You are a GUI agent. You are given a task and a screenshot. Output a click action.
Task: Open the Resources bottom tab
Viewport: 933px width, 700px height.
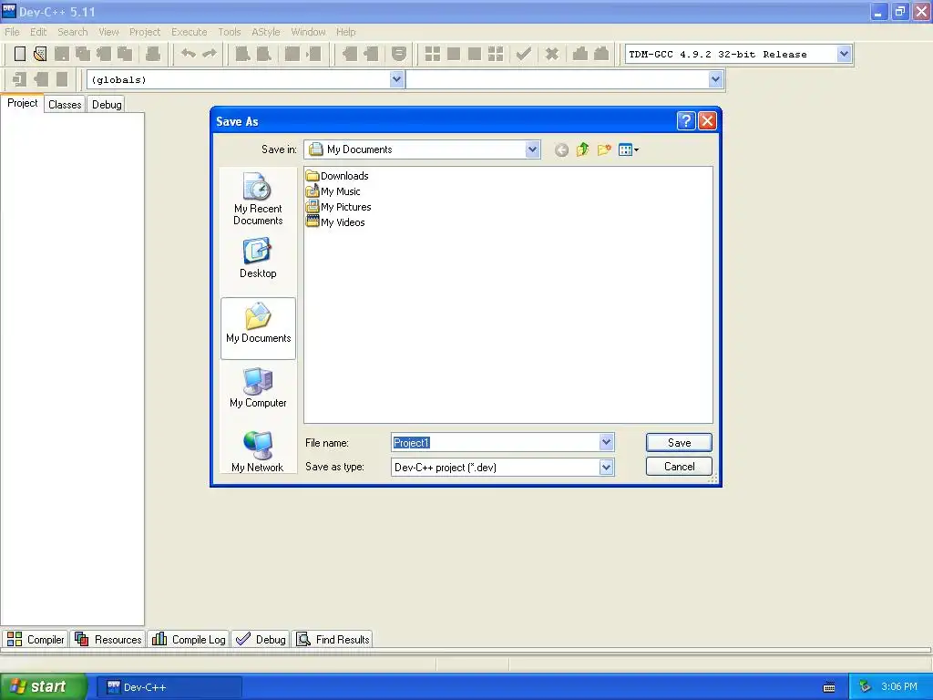click(108, 639)
